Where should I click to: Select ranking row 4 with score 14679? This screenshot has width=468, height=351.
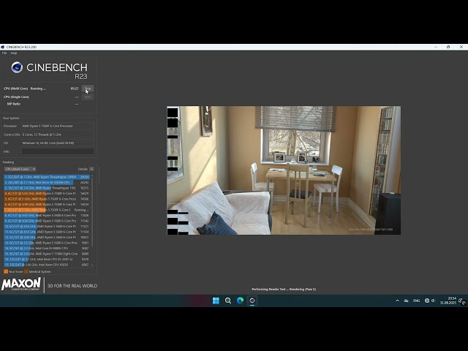coord(47,193)
